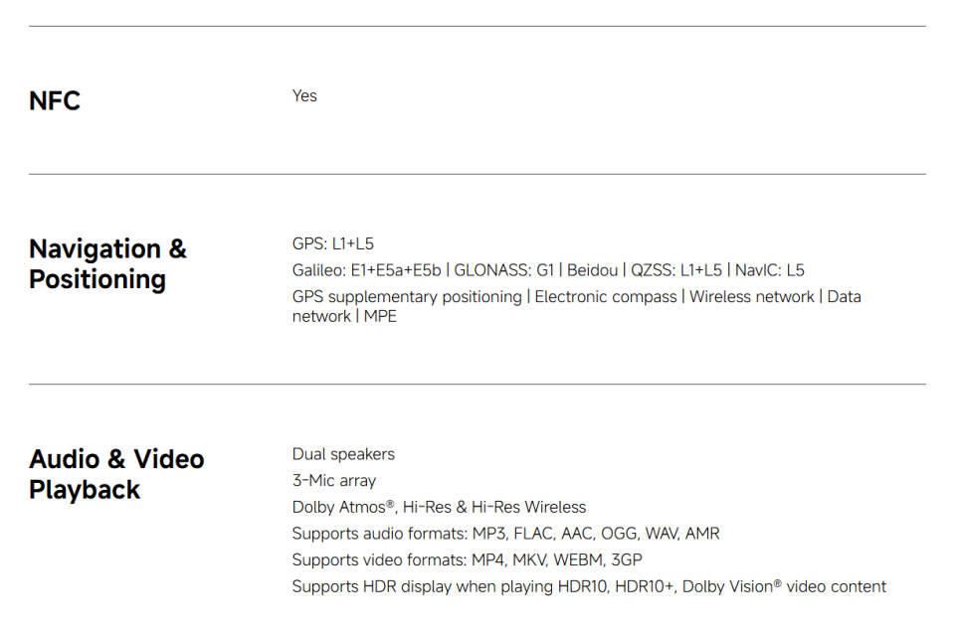955x634 pixels.
Task: Select the Electronic compass entry
Action: click(x=606, y=296)
